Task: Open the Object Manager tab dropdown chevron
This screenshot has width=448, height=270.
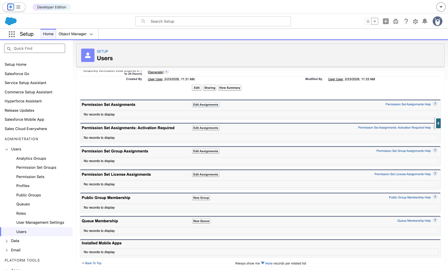Action: pyautogui.click(x=91, y=34)
